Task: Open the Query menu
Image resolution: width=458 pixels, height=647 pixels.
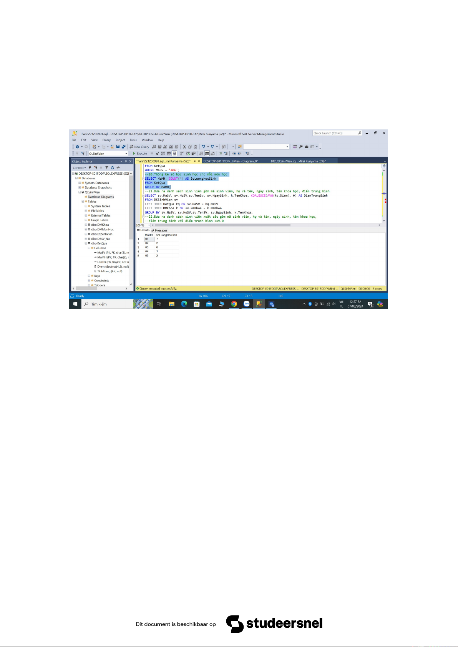Action: (106, 140)
